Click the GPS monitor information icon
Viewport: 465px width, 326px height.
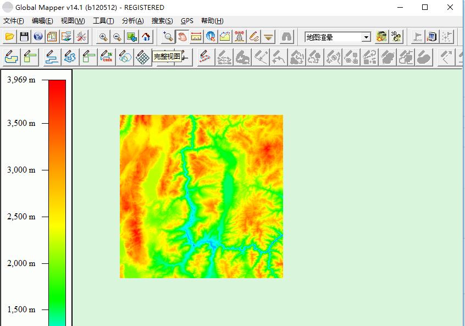pos(432,37)
